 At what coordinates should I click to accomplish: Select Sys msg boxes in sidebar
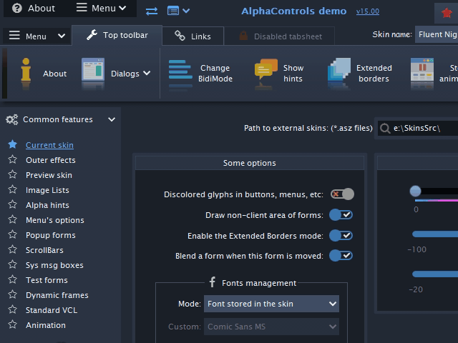(54, 265)
